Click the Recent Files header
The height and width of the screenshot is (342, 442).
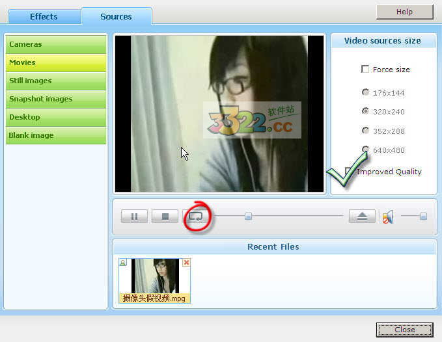click(274, 247)
